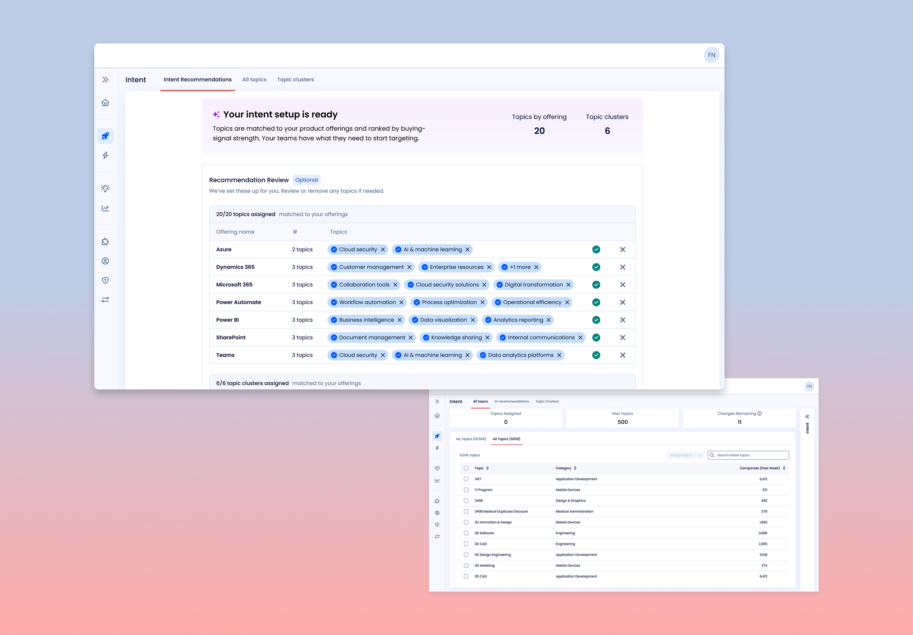The width and height of the screenshot is (913, 635).
Task: Open the line chart analytics icon in large window
Action: click(x=105, y=208)
